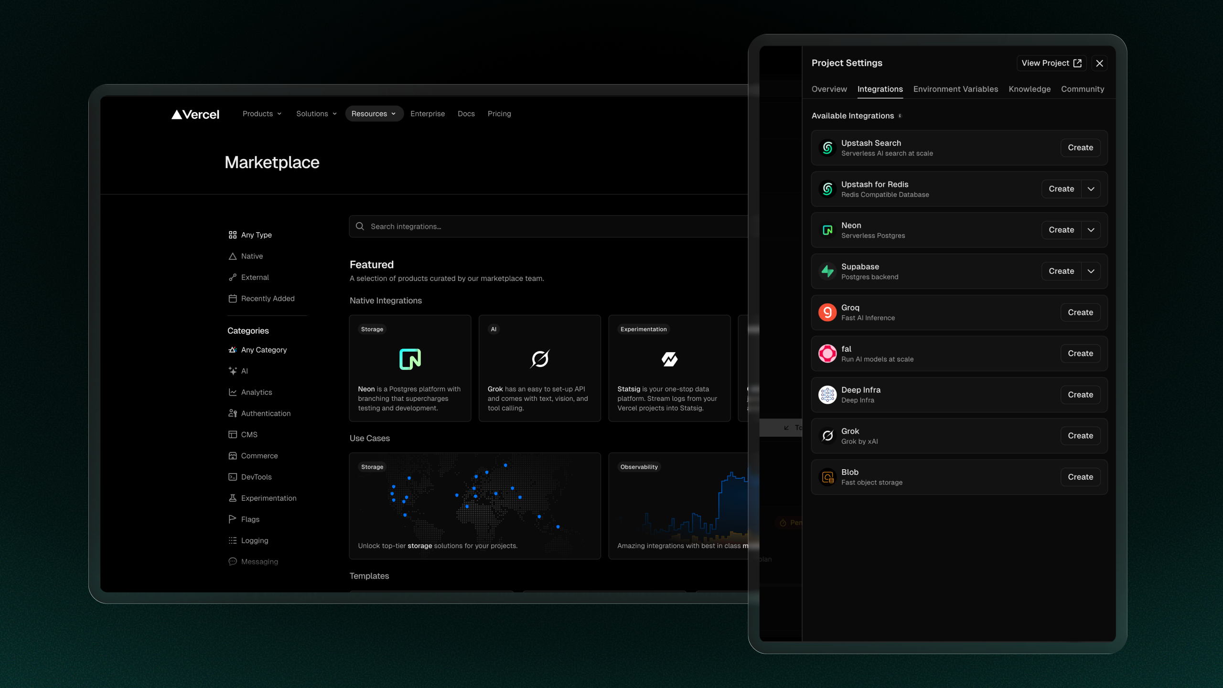Click the Groq icon in the integrations list
This screenshot has height=688, width=1223.
pos(827,312)
